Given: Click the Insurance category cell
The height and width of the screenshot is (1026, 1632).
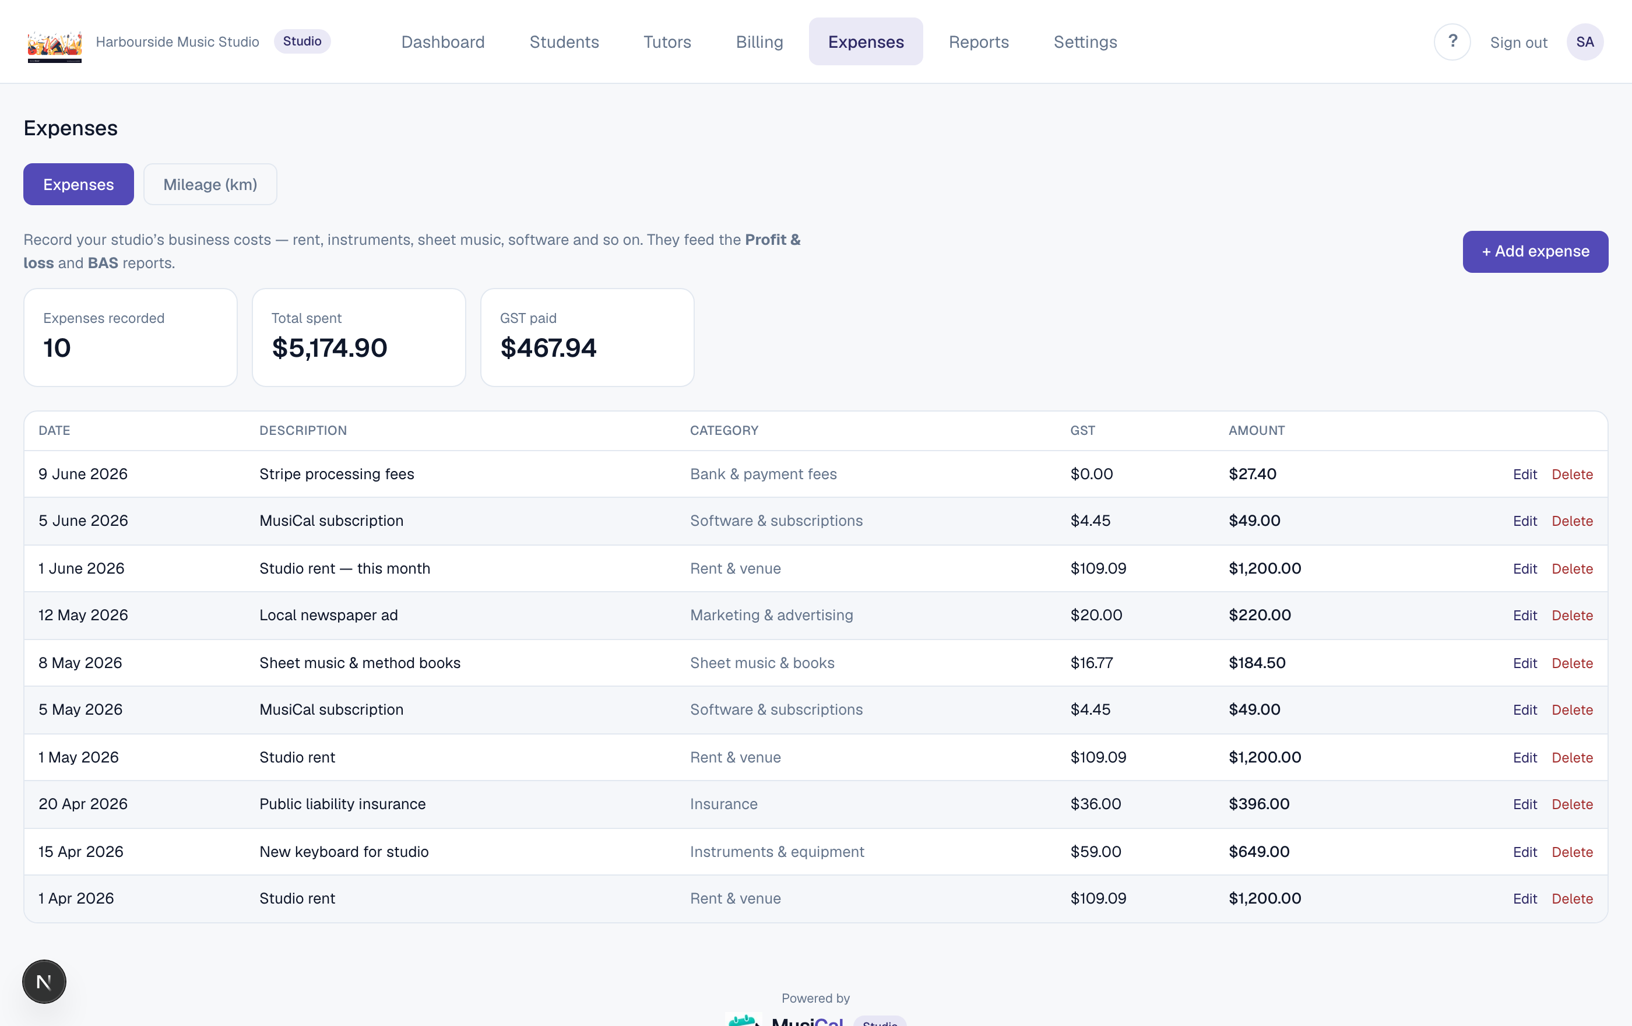Looking at the screenshot, I should [x=724, y=804].
